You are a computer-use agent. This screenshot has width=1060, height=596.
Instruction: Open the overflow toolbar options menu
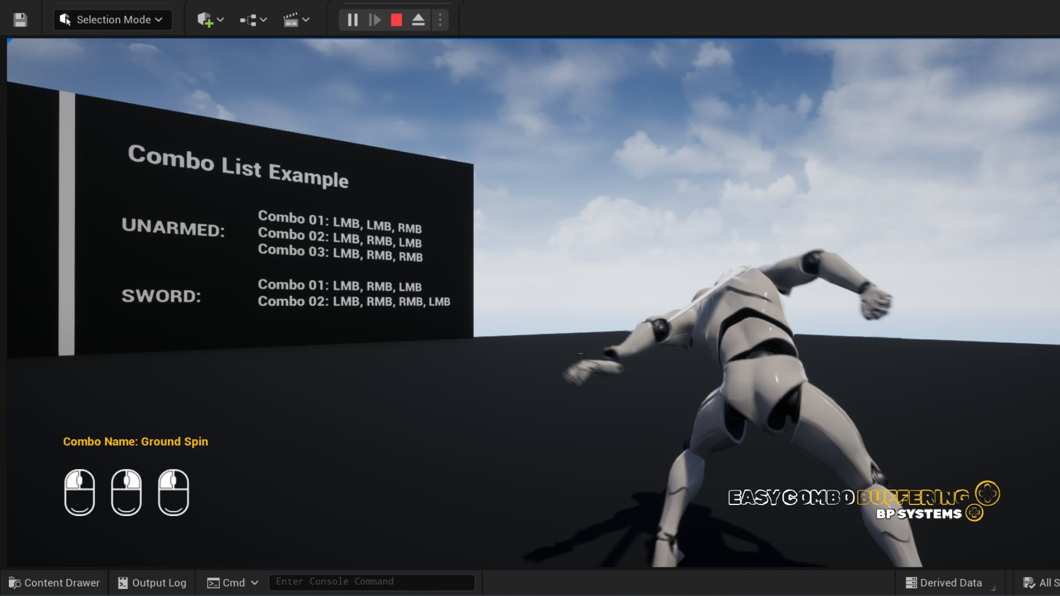[439, 20]
